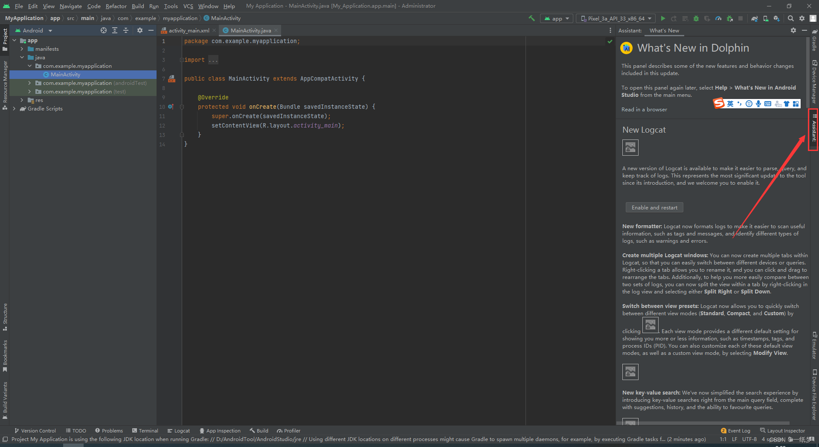This screenshot has width=819, height=447.
Task: Toggle the Structure tool window
Action: [5, 317]
